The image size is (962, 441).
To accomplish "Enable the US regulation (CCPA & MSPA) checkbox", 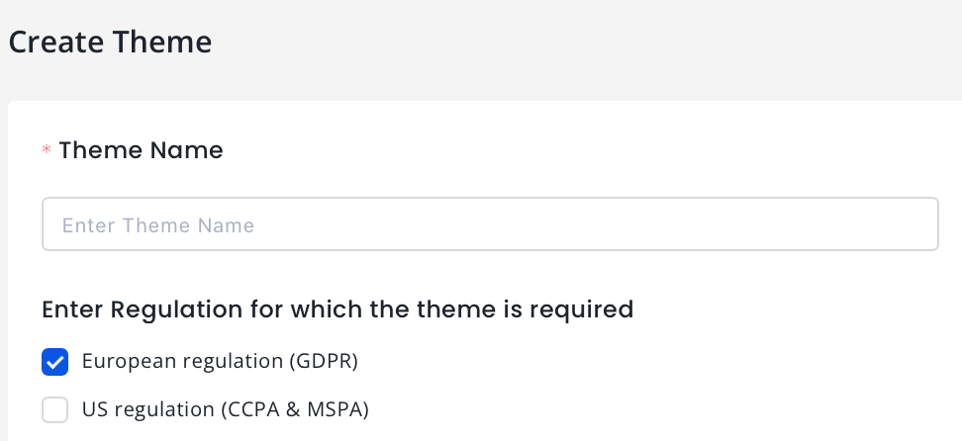I will (x=54, y=409).
